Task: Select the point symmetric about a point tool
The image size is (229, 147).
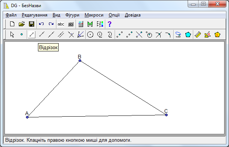Action: pos(129,34)
